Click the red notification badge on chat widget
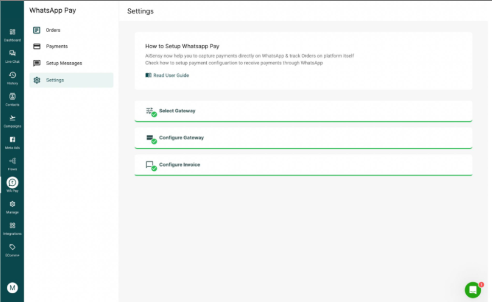This screenshot has width=492, height=302. point(481,284)
